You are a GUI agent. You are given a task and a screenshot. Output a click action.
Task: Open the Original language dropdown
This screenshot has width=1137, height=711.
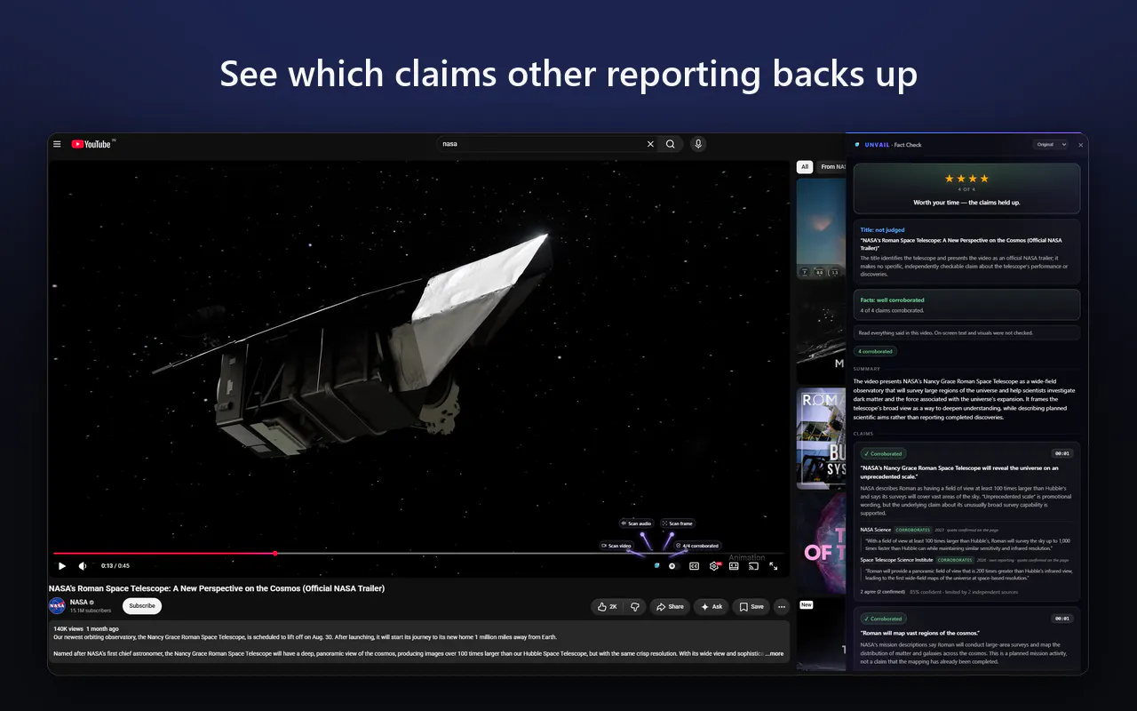pos(1051,144)
